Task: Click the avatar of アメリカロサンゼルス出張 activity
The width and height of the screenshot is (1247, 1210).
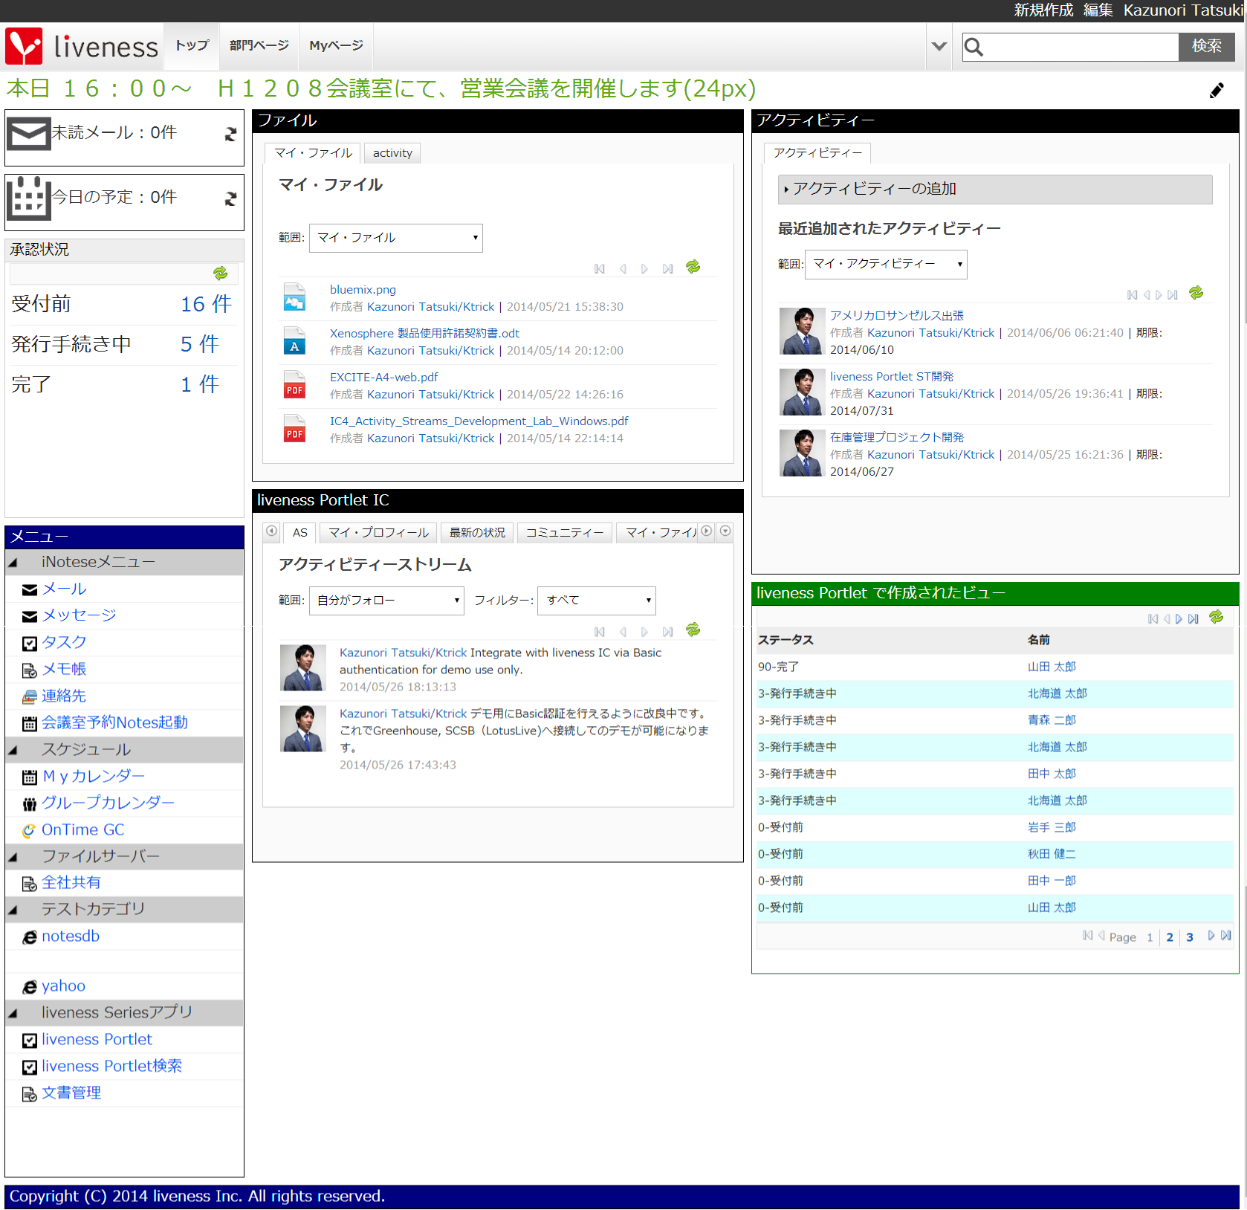Action: pos(802,331)
